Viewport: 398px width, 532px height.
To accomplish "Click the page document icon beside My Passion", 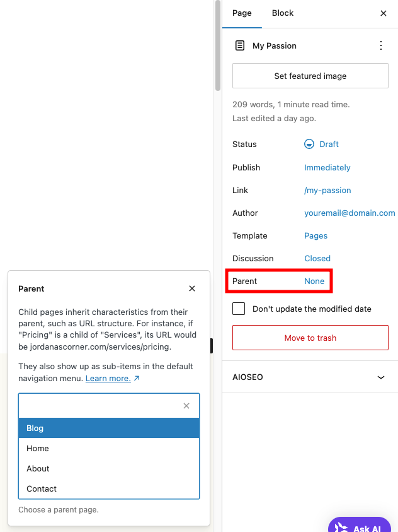I will click(x=239, y=45).
